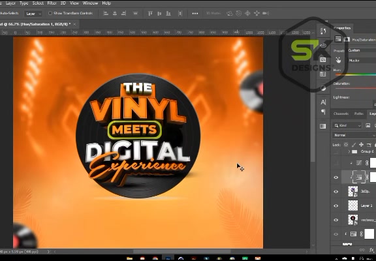Open the Type menu

23,3
